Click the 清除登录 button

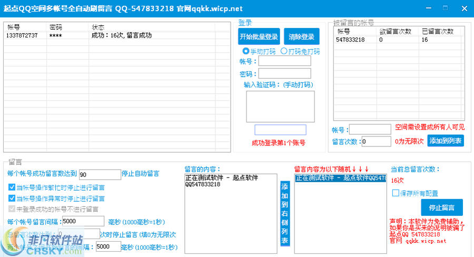pos(301,36)
